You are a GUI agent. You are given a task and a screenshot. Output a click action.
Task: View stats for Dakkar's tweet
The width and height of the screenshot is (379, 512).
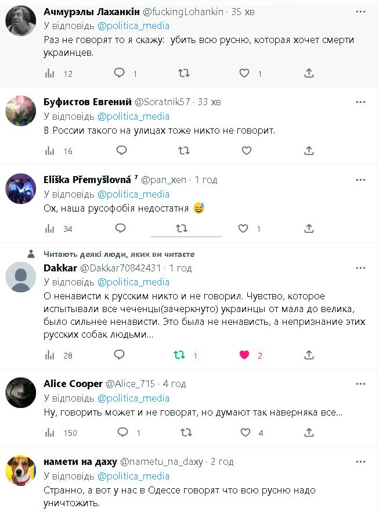coord(50,355)
